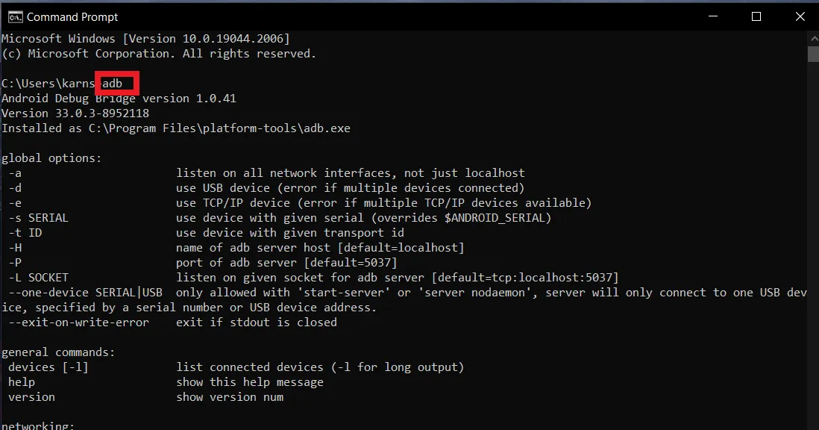This screenshot has width=819, height=430.
Task: Click the -L SOCKET option line
Action: (313, 278)
